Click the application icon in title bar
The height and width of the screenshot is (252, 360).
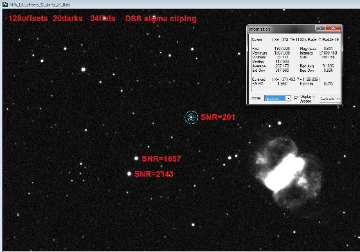click(x=5, y=4)
